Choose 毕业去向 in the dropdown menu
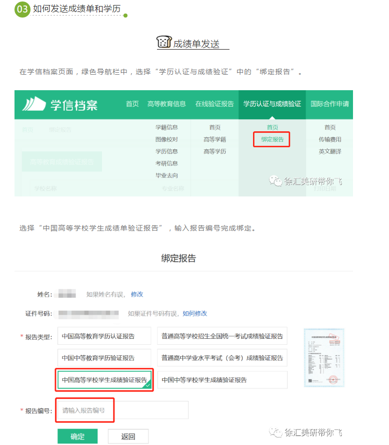389x445 pixels. pyautogui.click(x=166, y=175)
